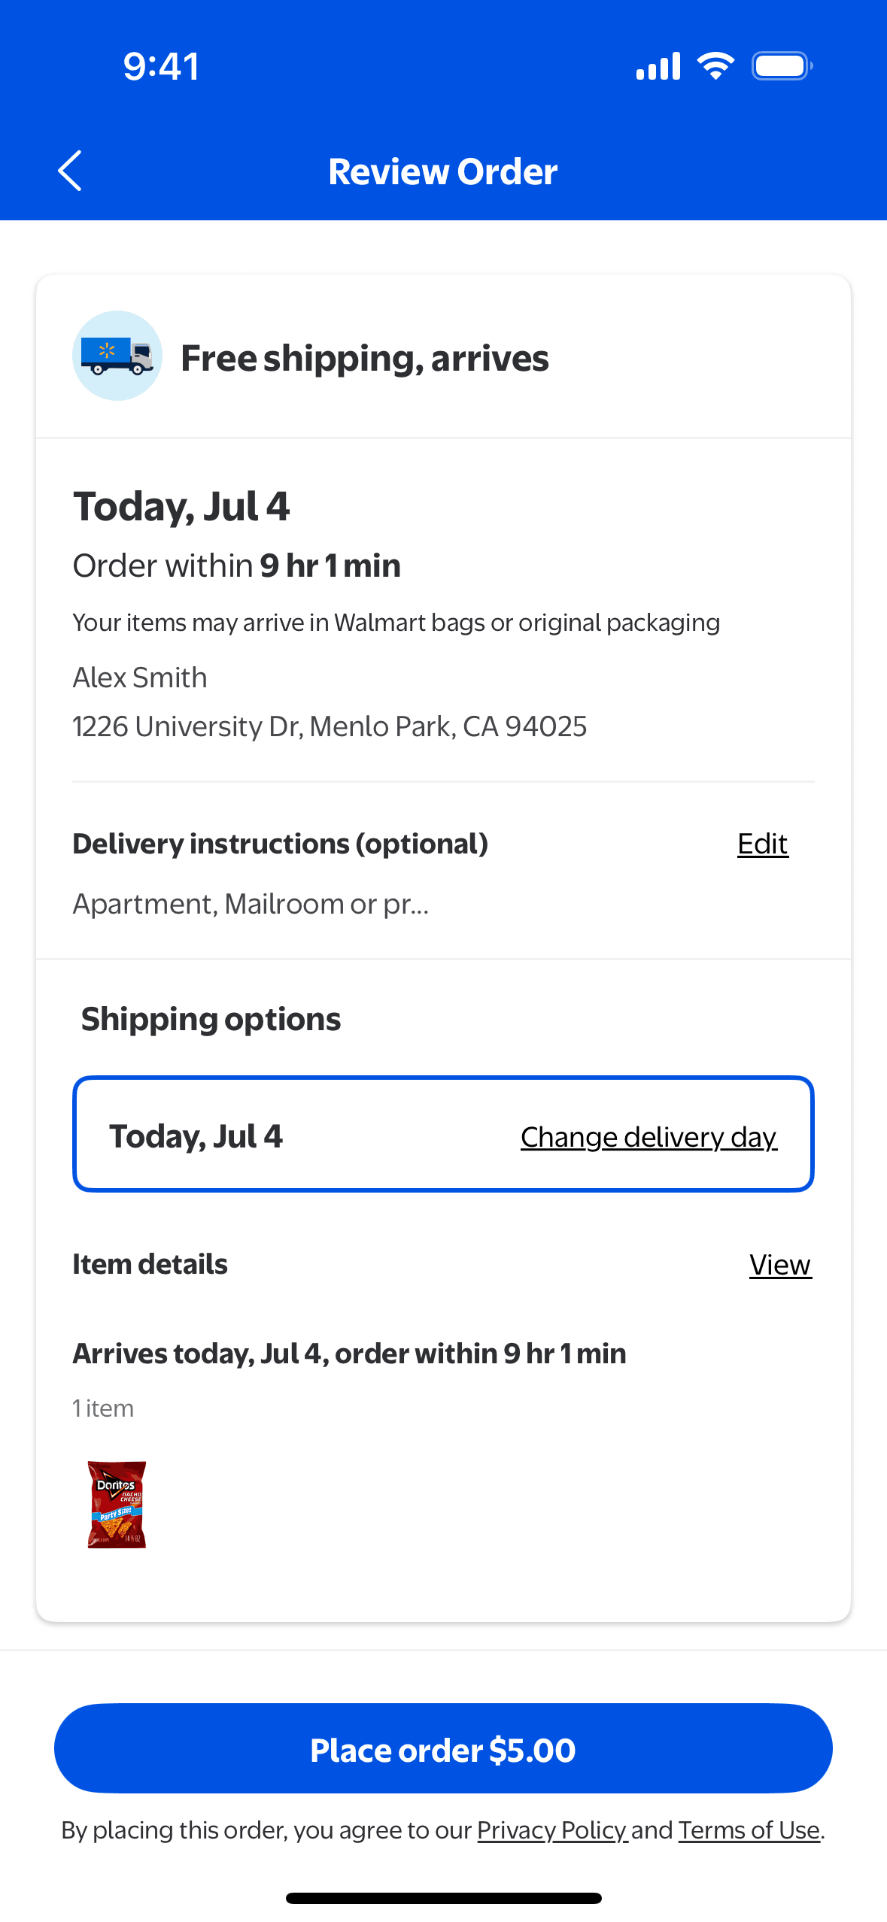Open the Terms of Use link

[x=749, y=1830]
